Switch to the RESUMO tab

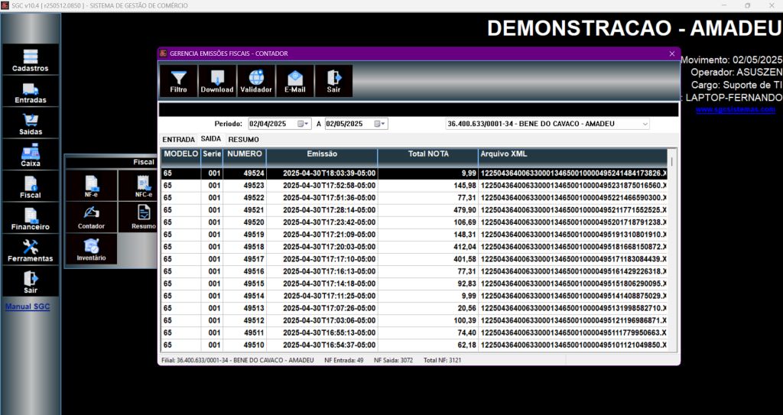coord(244,140)
